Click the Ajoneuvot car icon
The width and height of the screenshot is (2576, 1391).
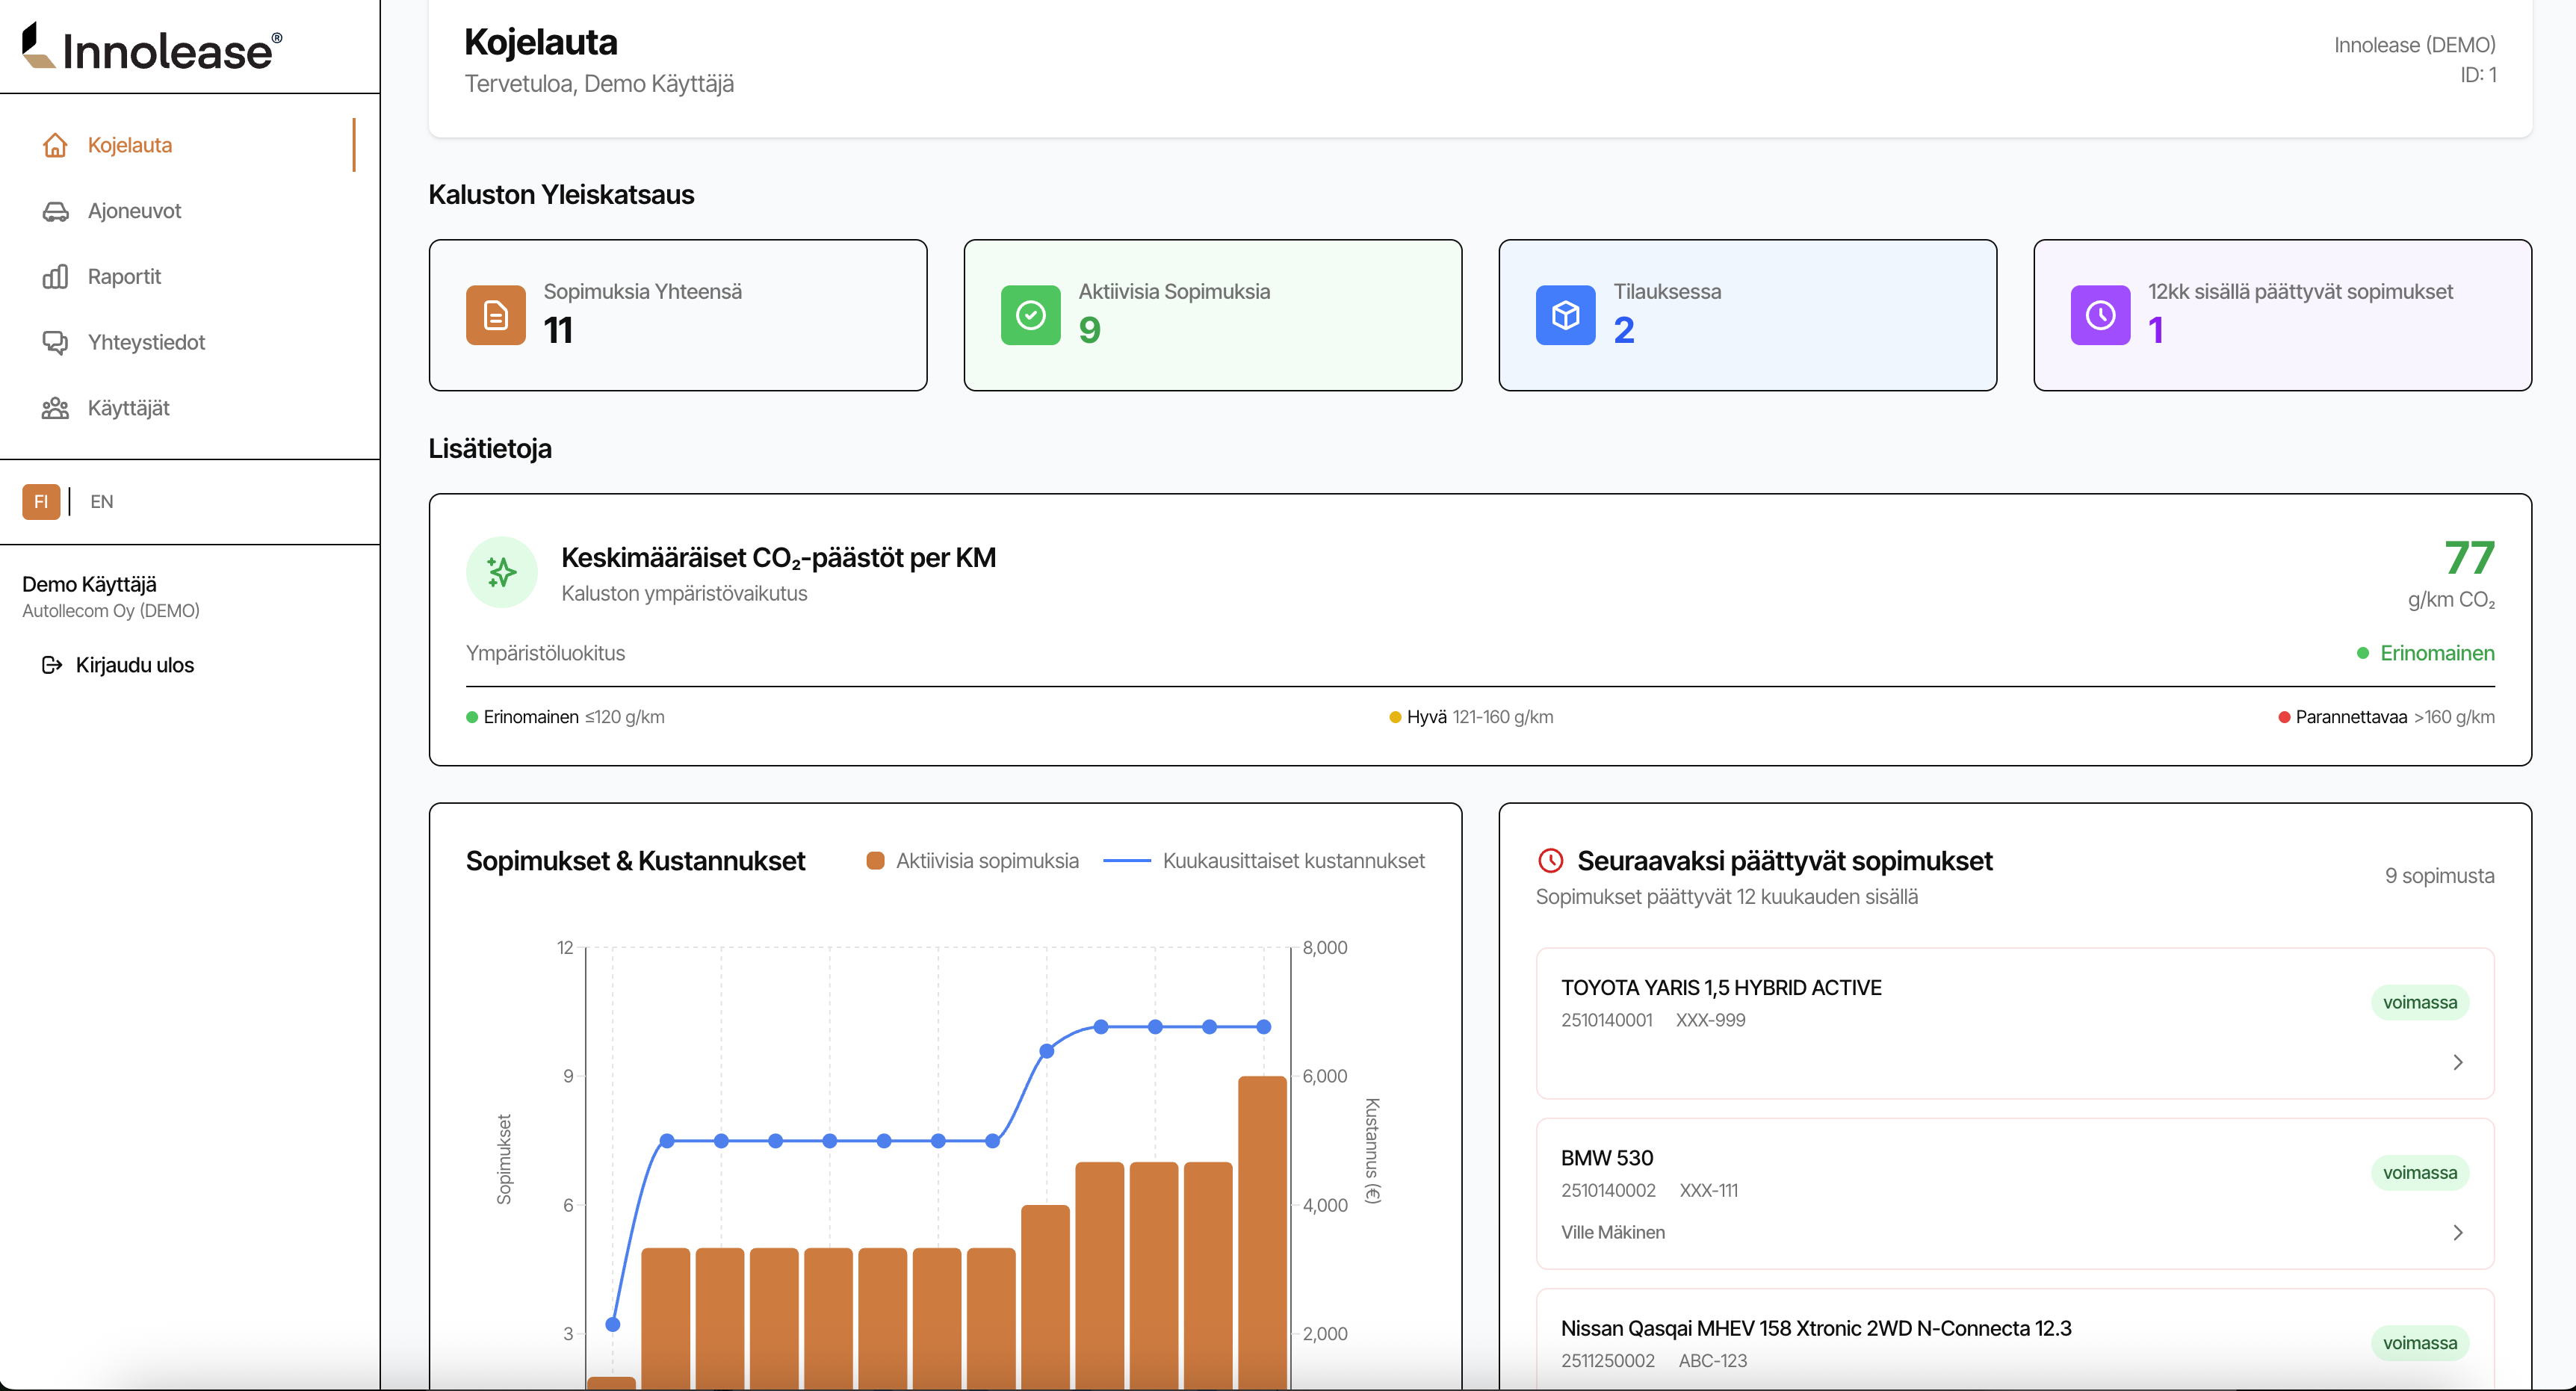point(55,211)
